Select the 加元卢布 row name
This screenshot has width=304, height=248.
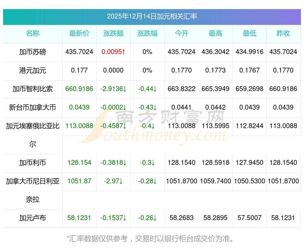coord(33,218)
